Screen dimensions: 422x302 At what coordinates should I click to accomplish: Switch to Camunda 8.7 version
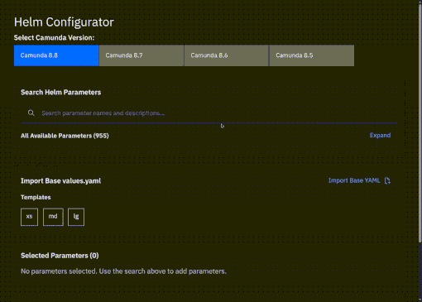tap(141, 55)
